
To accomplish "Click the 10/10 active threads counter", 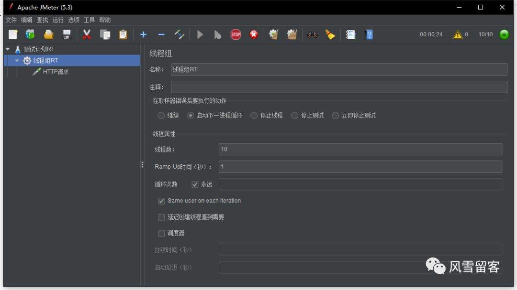I will click(485, 34).
